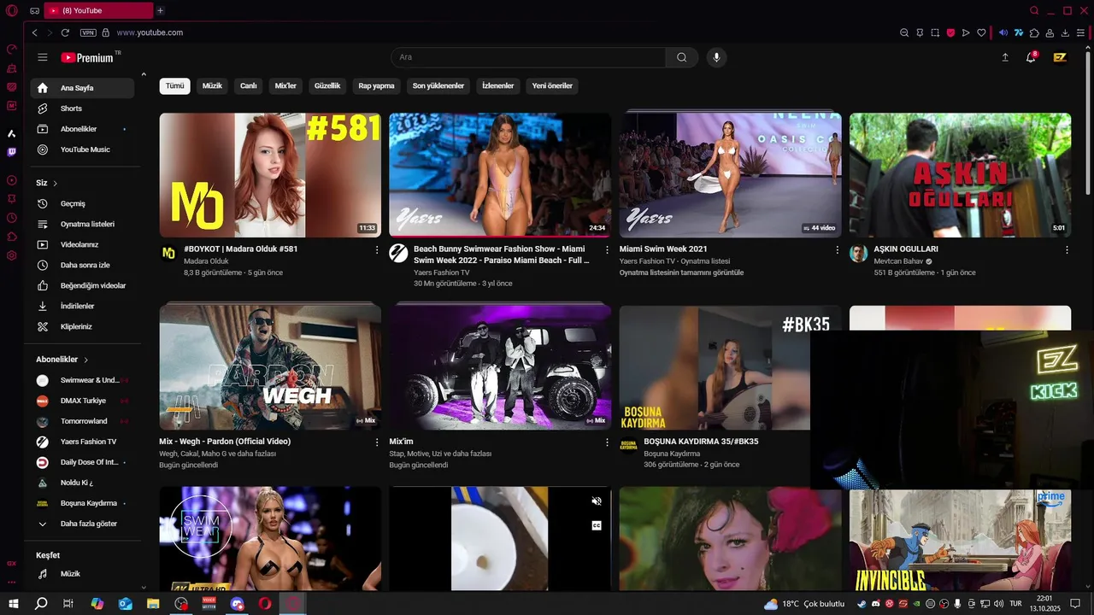1094x615 pixels.
Task: Open Windows Start menu
Action: (14, 604)
